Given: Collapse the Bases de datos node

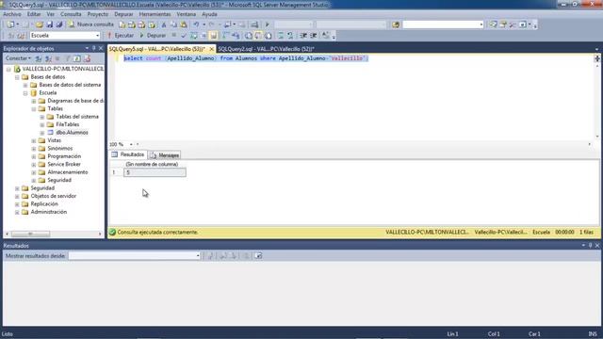Looking at the screenshot, I should (x=17, y=77).
